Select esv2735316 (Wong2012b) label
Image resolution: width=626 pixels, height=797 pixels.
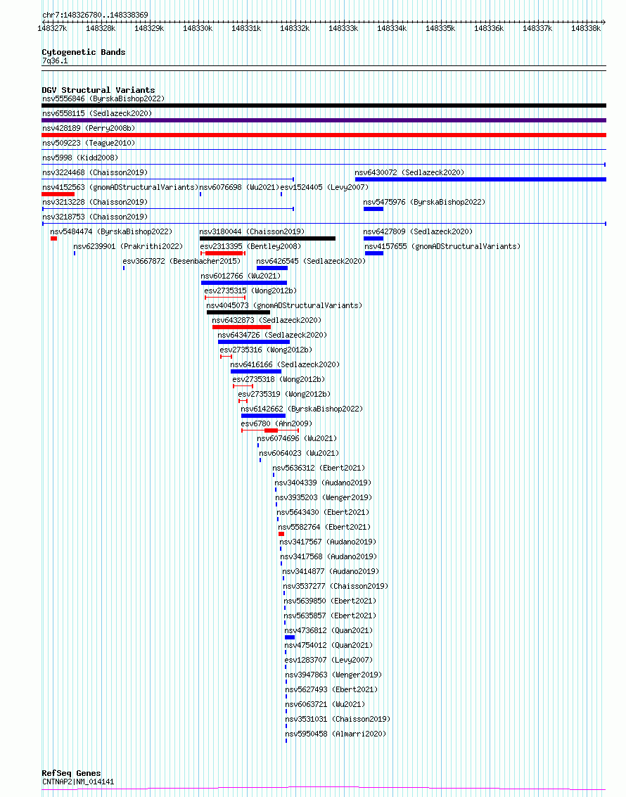coord(266,349)
